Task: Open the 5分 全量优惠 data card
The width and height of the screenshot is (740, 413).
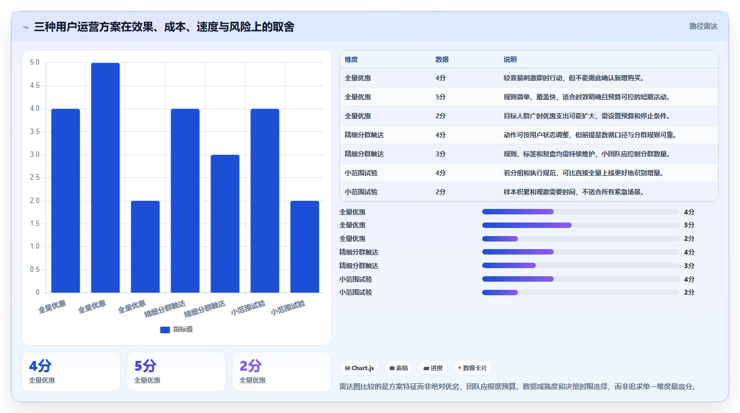Action: [176, 371]
